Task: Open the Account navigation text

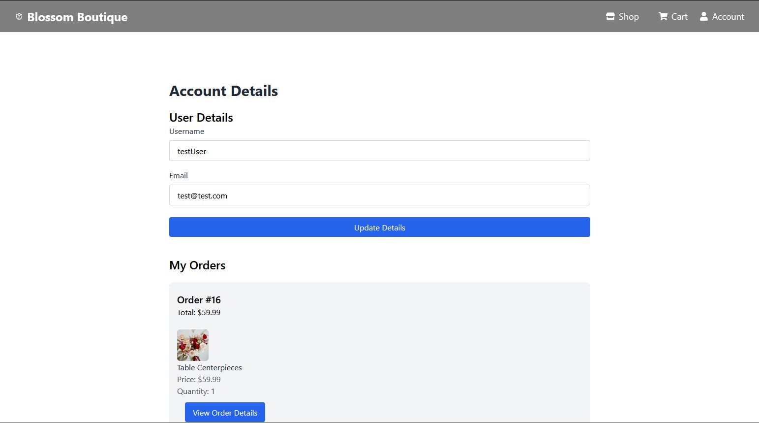Action: (728, 17)
